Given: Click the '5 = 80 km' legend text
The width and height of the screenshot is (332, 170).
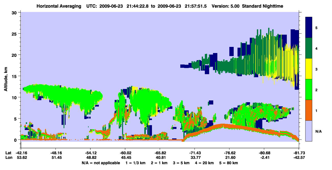Looking at the screenshot, I should (x=229, y=163).
